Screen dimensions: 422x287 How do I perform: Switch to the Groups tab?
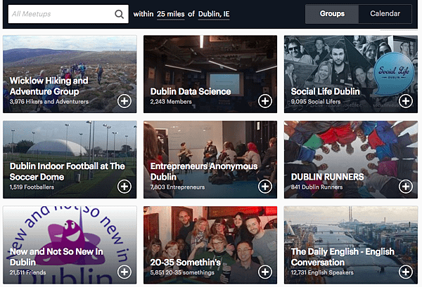click(332, 14)
